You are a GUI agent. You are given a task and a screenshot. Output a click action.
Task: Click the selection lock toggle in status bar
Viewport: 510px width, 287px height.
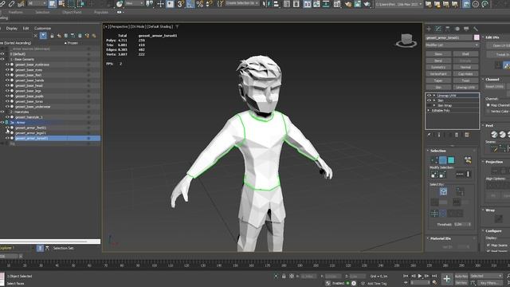(x=284, y=276)
